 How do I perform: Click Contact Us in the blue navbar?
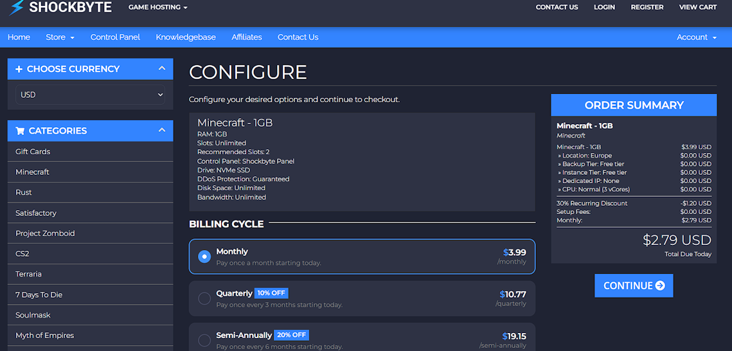298,37
